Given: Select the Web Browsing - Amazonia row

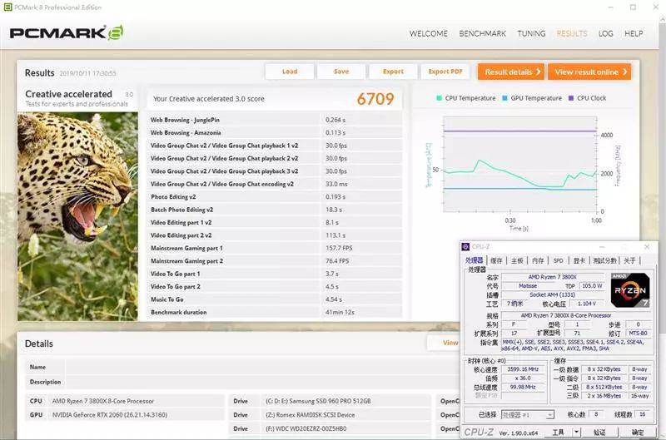Looking at the screenshot, I should pyautogui.click(x=275, y=132).
